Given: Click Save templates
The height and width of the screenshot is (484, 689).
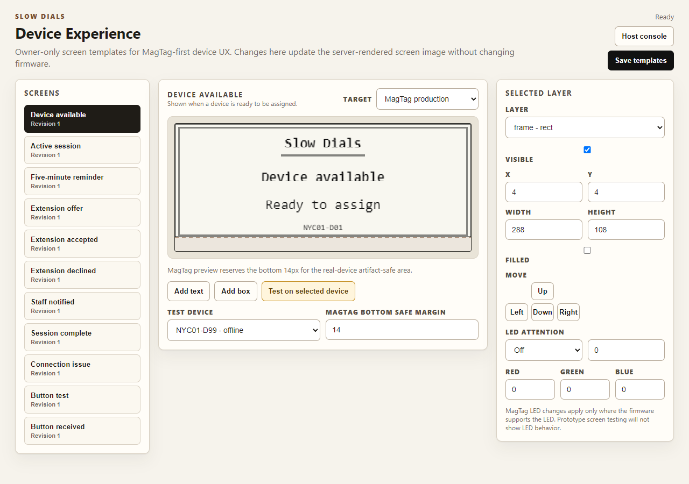Looking at the screenshot, I should [x=641, y=60].
